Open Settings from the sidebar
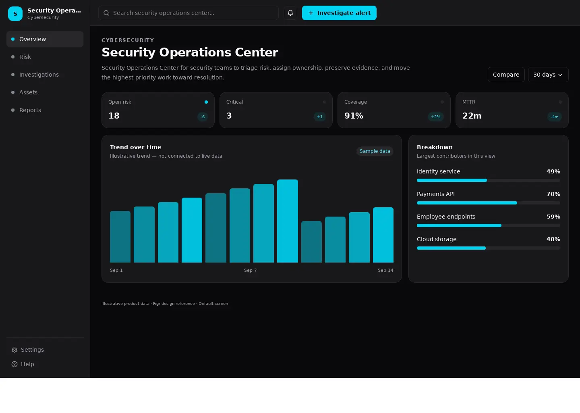The width and height of the screenshot is (580, 413). coord(45,350)
